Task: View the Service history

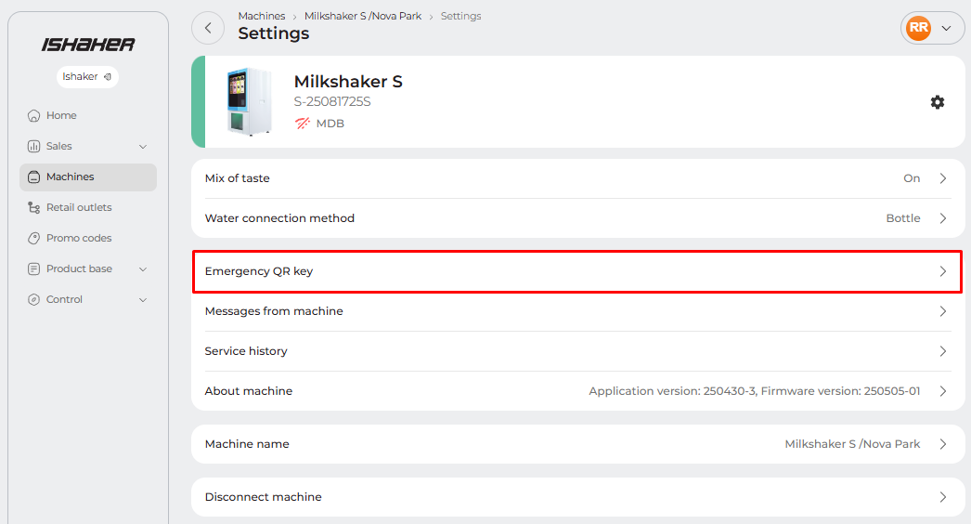Action: tap(577, 351)
